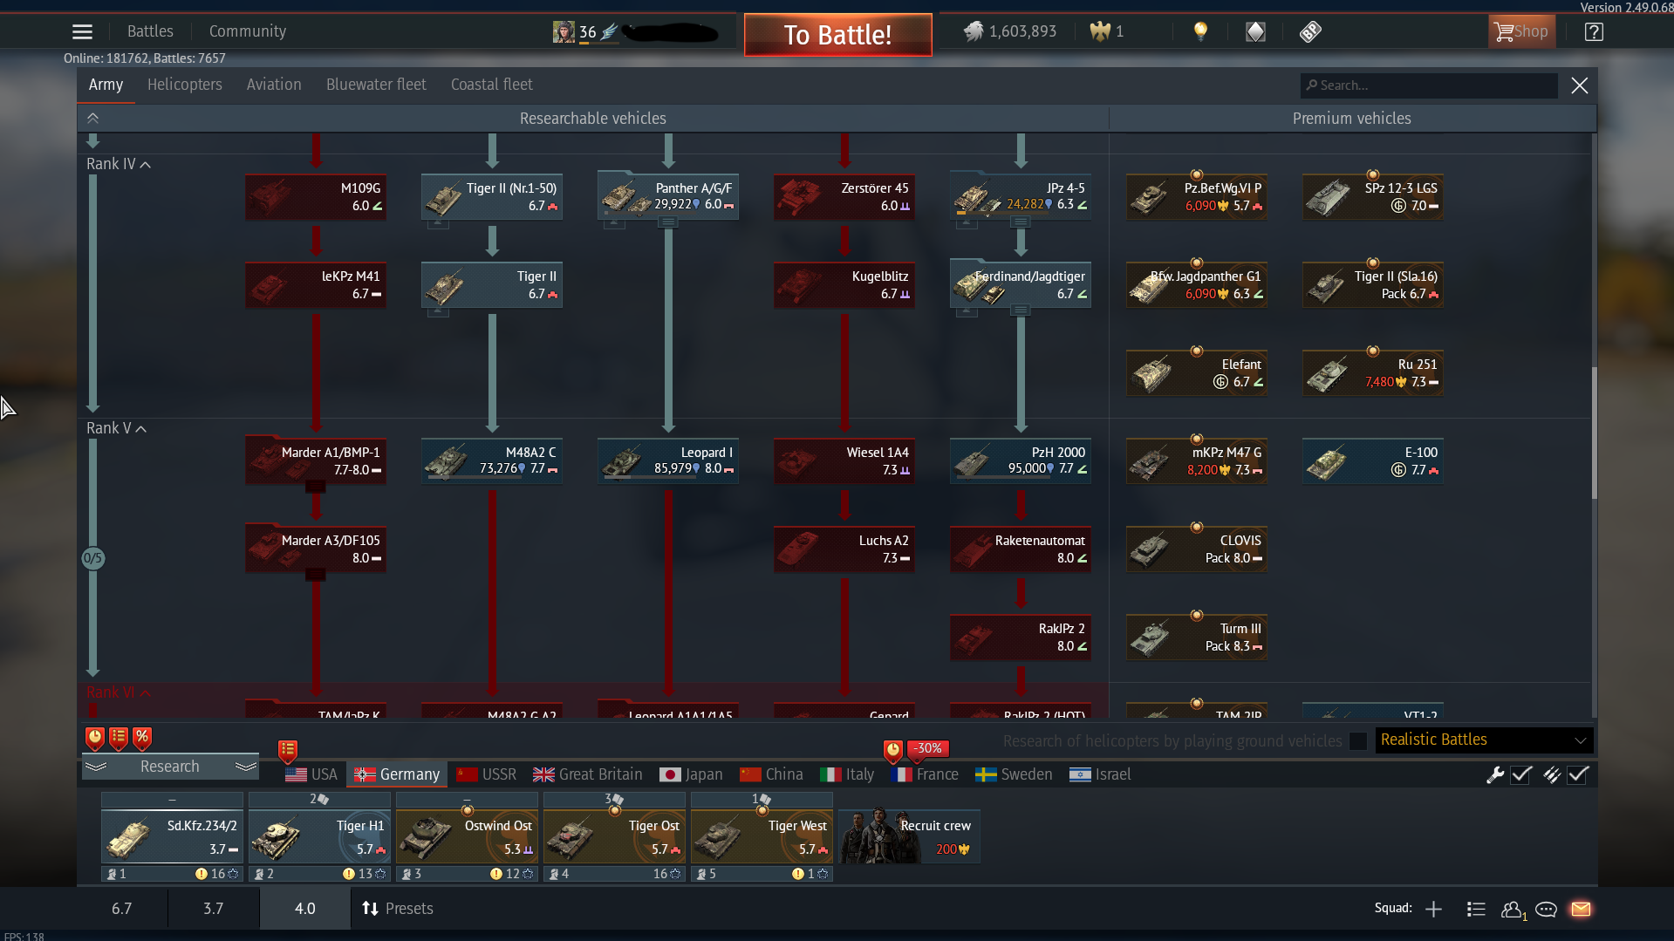
Task: Open the Shop button
Action: click(x=1521, y=32)
